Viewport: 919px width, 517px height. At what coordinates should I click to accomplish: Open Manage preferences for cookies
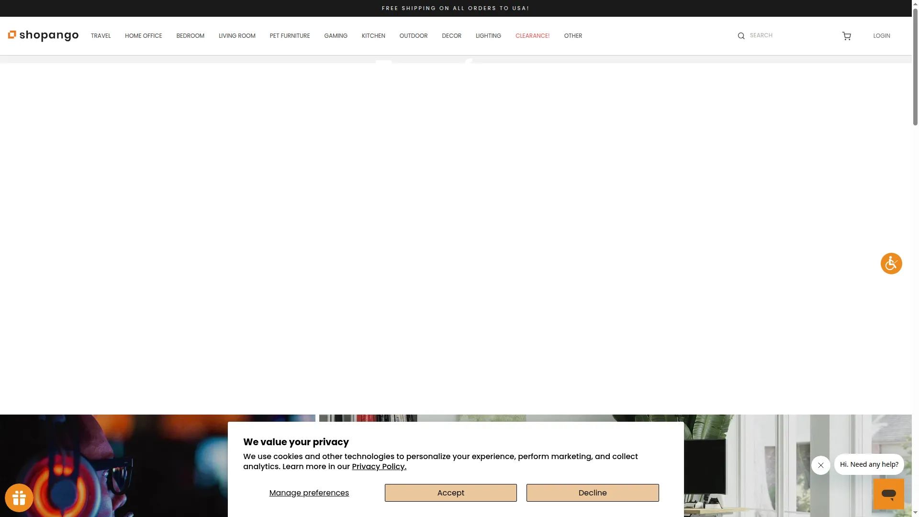tap(309, 493)
